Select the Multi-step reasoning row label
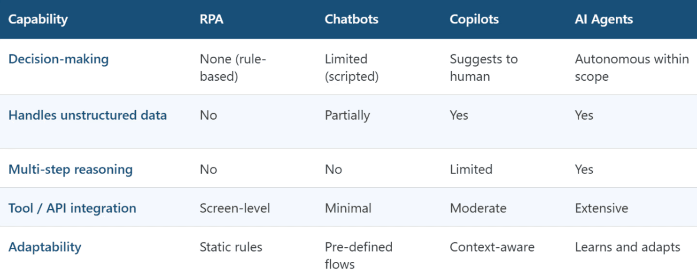The image size is (697, 274). tap(70, 169)
